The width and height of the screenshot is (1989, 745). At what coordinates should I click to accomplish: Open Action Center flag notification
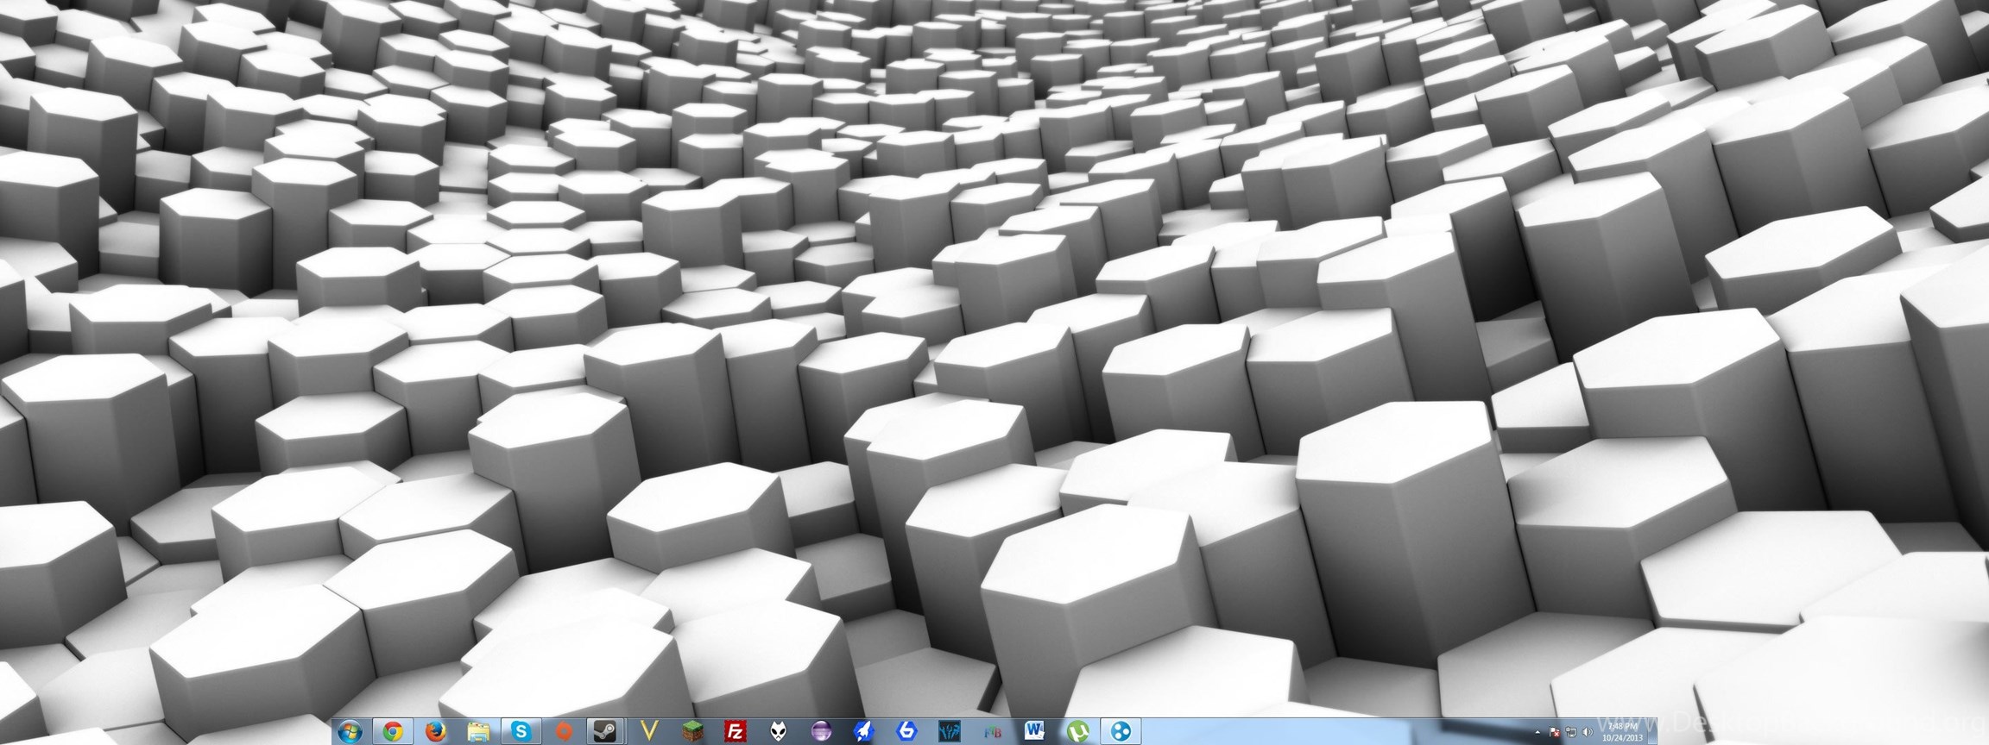1554,733
